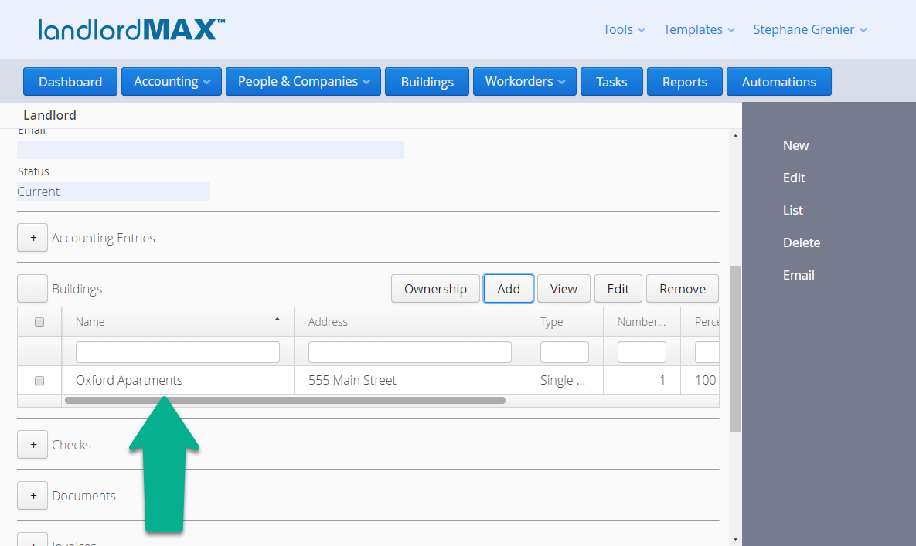
Task: Click the Status field showing Current
Action: tap(114, 192)
